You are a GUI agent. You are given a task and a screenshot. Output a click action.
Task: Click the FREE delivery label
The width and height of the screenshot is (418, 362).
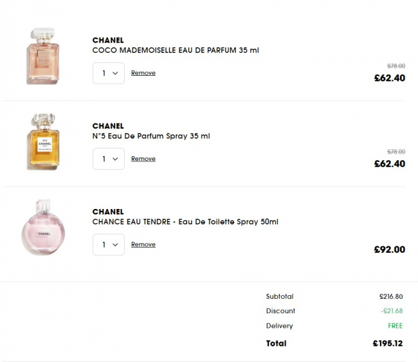click(x=395, y=326)
